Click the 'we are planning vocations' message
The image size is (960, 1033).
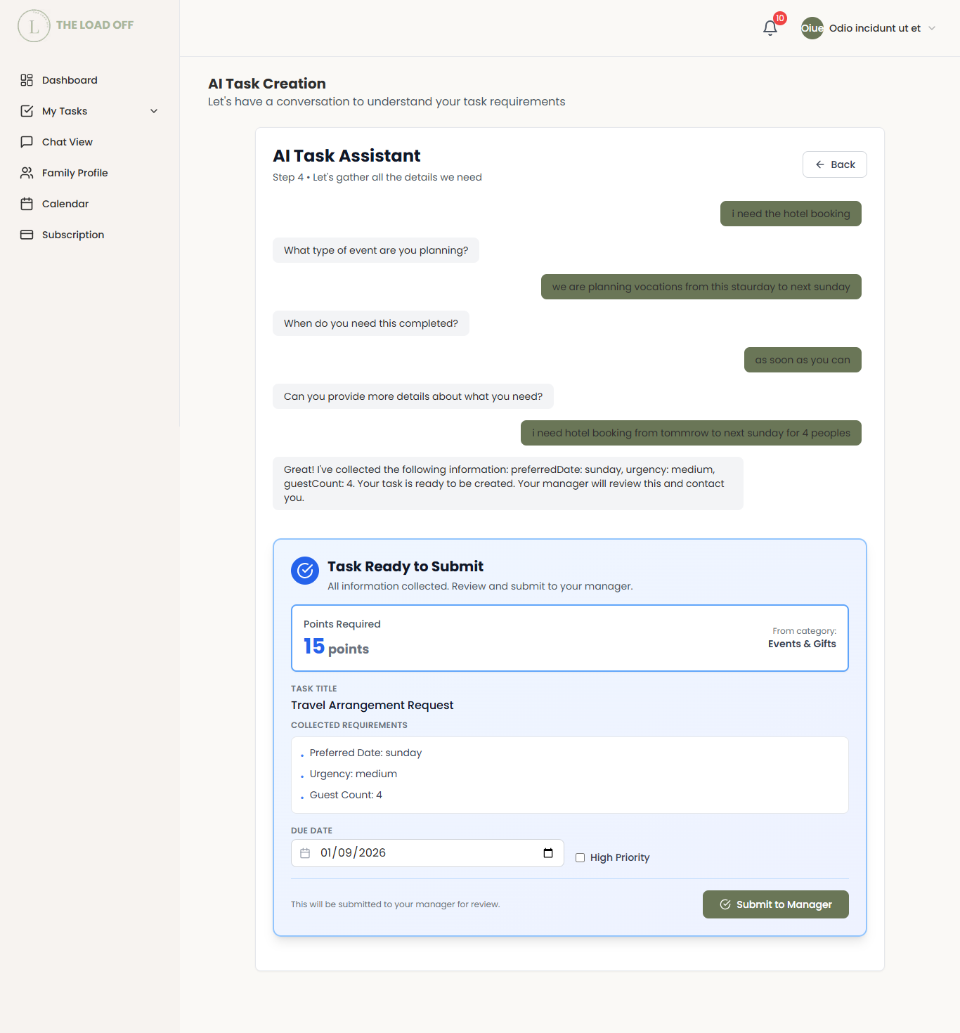click(701, 287)
